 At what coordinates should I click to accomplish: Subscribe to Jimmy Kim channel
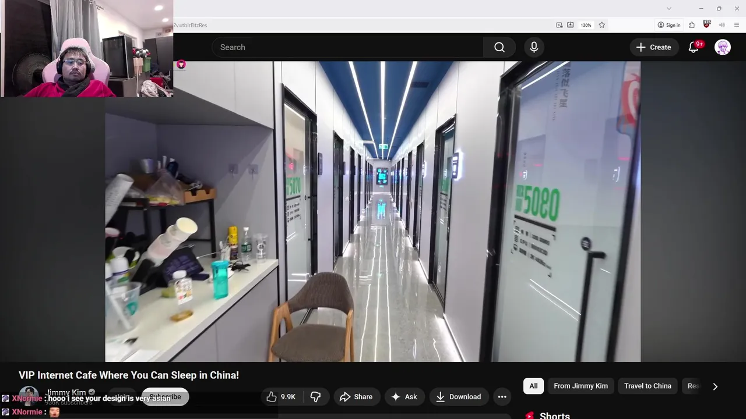coord(166,397)
